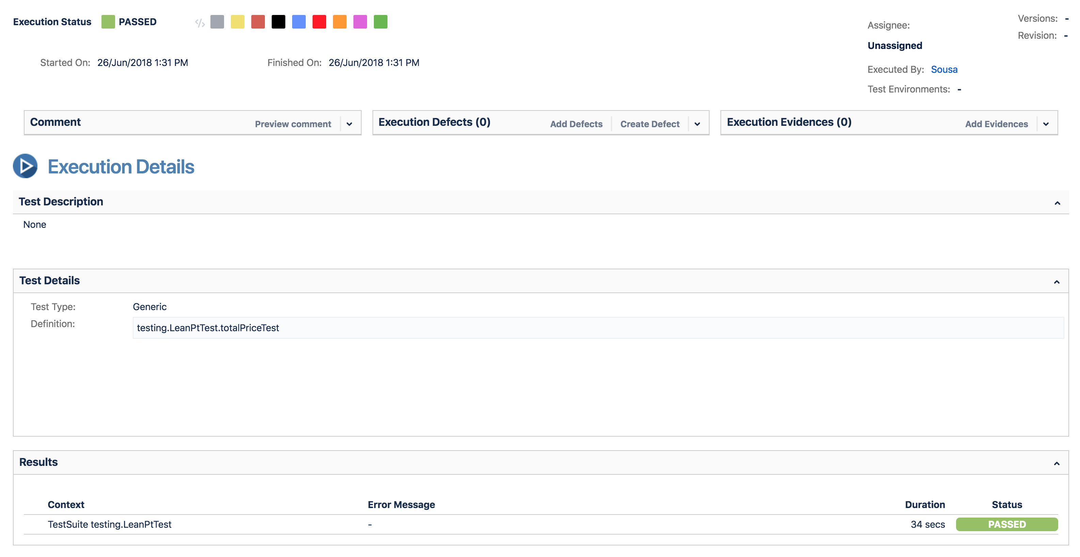Click the Test Description 'None' text

[x=35, y=225]
